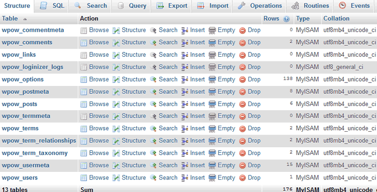Viewport: 377px width, 192px height.
Task: Switch to the Routines tab
Action: pos(310,6)
